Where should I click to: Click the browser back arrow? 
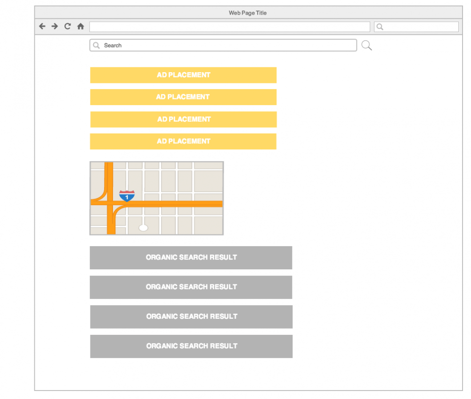point(42,26)
